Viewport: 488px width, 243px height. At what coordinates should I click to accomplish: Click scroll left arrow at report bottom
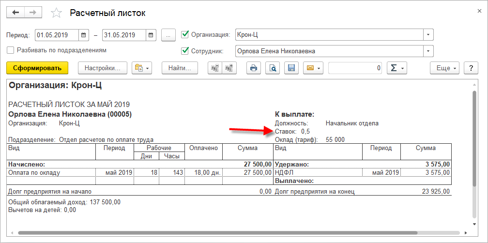pyautogui.click(x=13, y=233)
